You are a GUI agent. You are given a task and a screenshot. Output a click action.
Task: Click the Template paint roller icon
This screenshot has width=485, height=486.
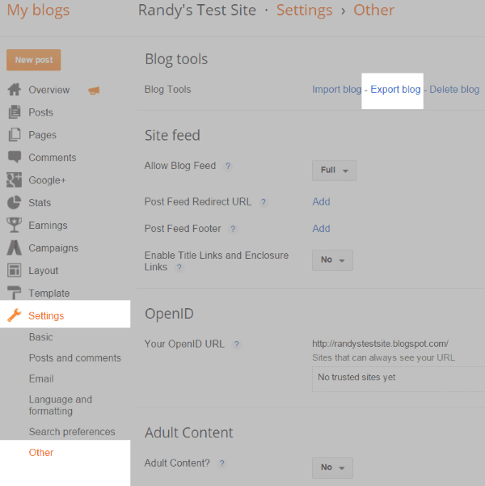[14, 293]
